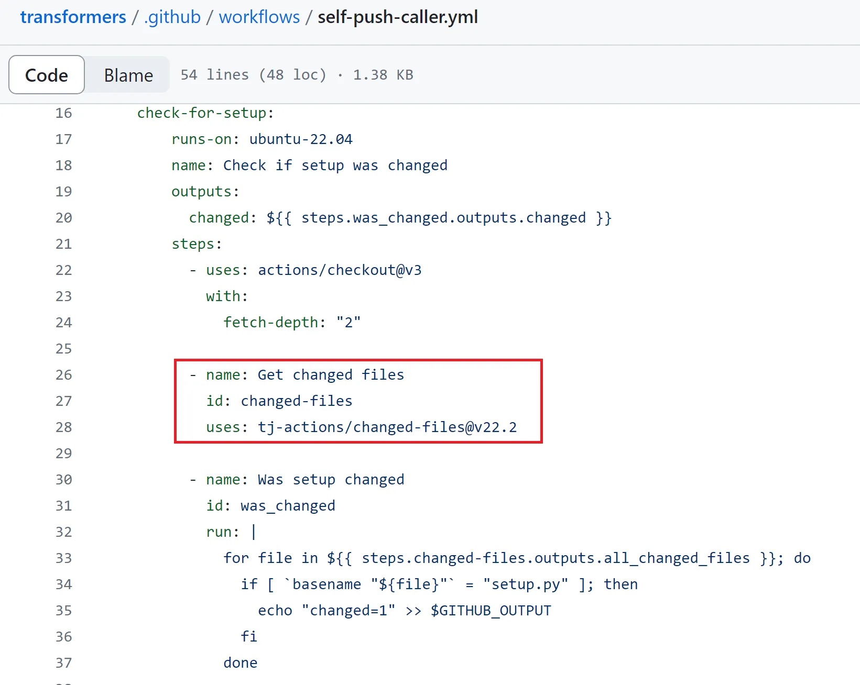Select line number 16
Viewport: 860px width, 685px height.
(63, 113)
